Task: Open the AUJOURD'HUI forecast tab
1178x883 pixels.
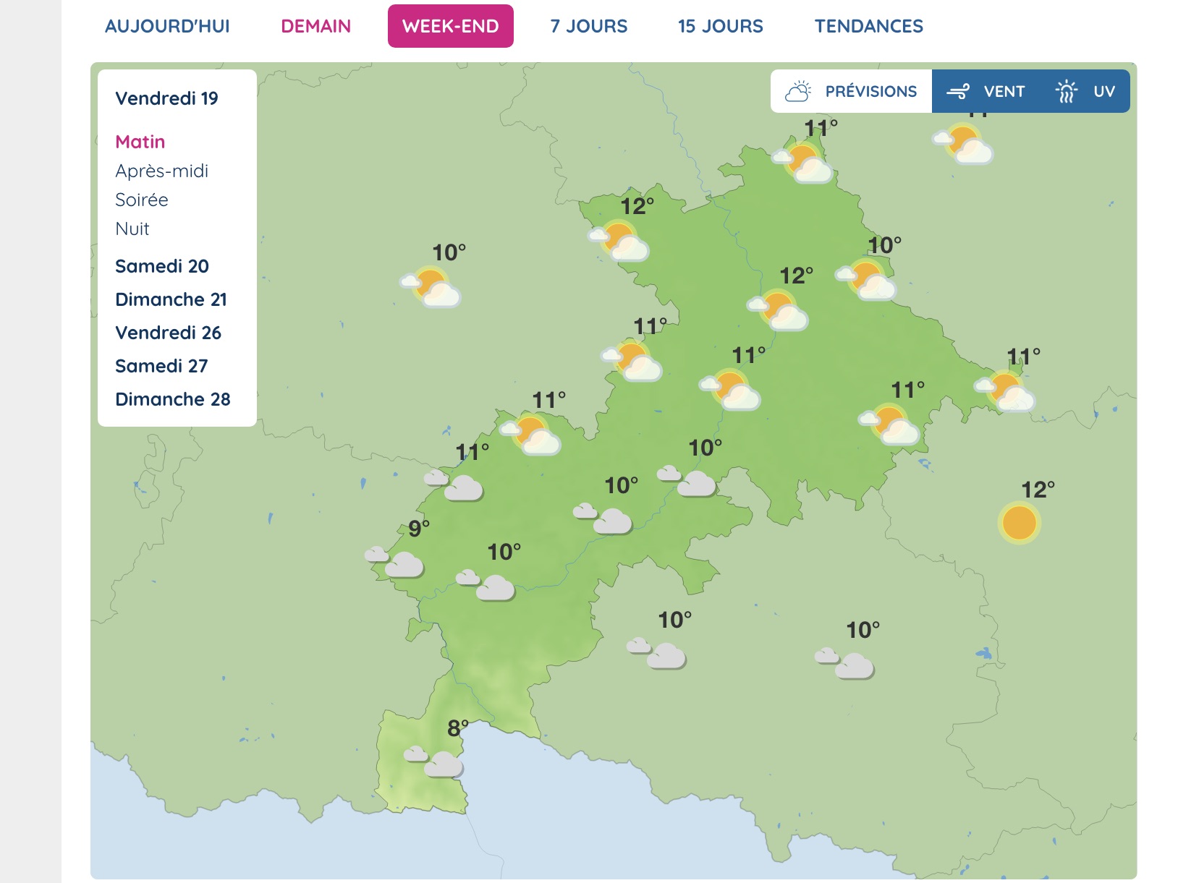Action: (x=167, y=26)
